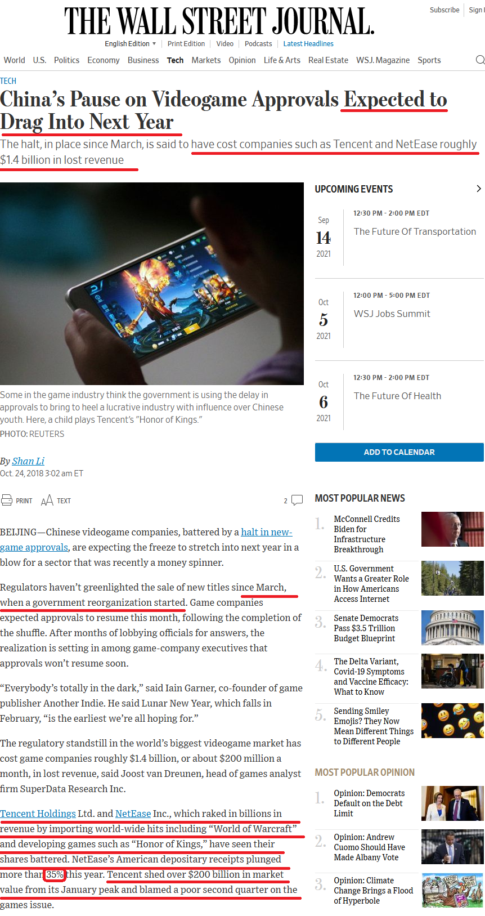Click the Andrew Cuomo opinion thumbnail
The image size is (485, 916).
(452, 847)
